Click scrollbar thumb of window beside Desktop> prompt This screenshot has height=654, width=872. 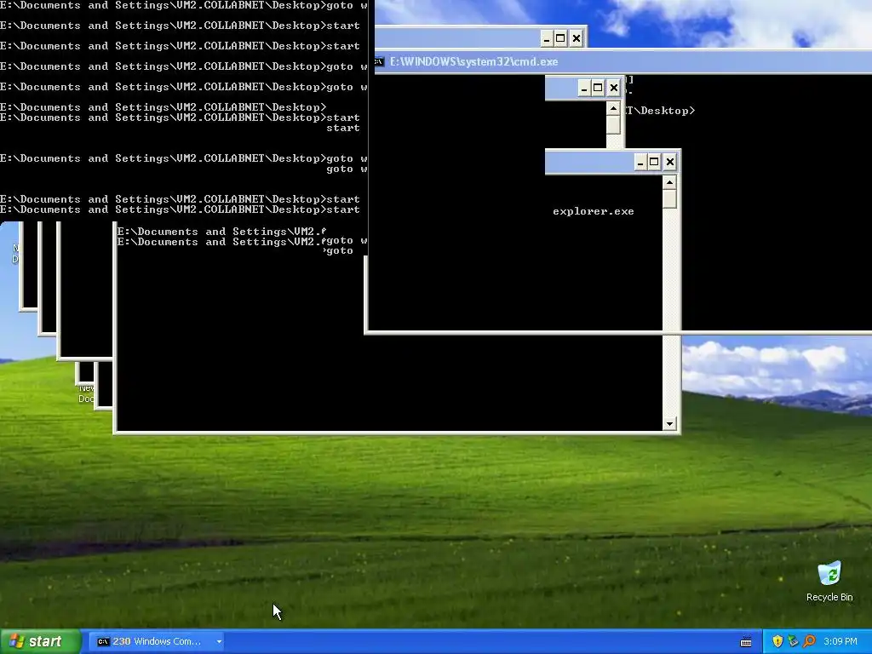[613, 124]
